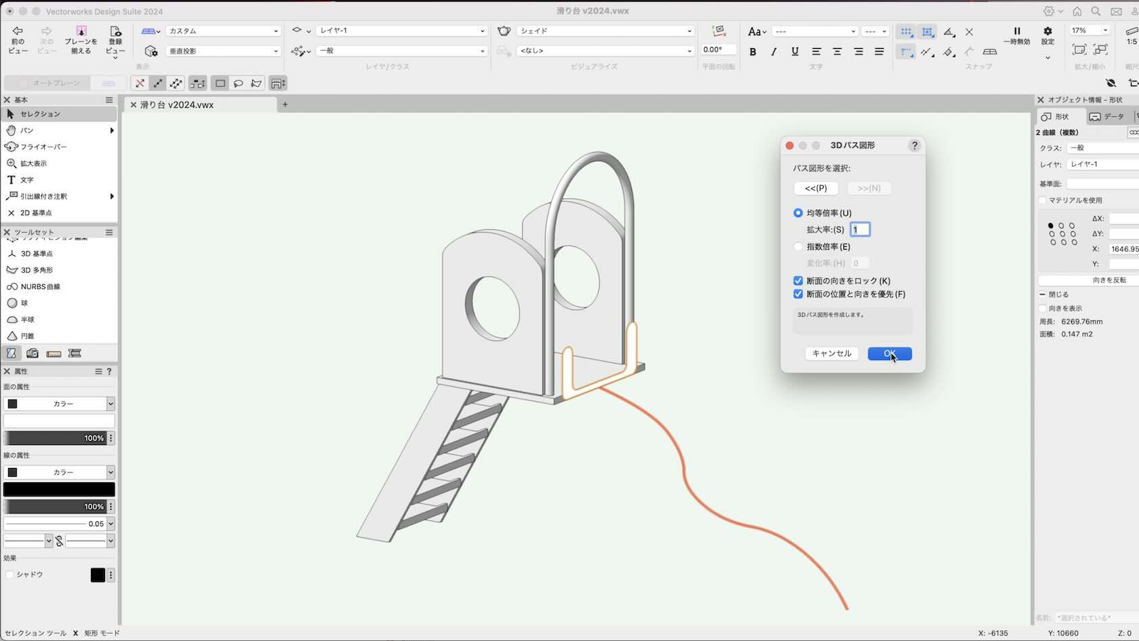Screen dimensions: 1139x641
Task: Select the polygonal marquee mode icon
Action: [256, 83]
